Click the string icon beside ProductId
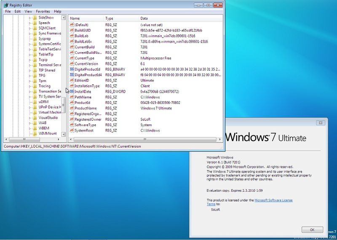 [x=72, y=103]
